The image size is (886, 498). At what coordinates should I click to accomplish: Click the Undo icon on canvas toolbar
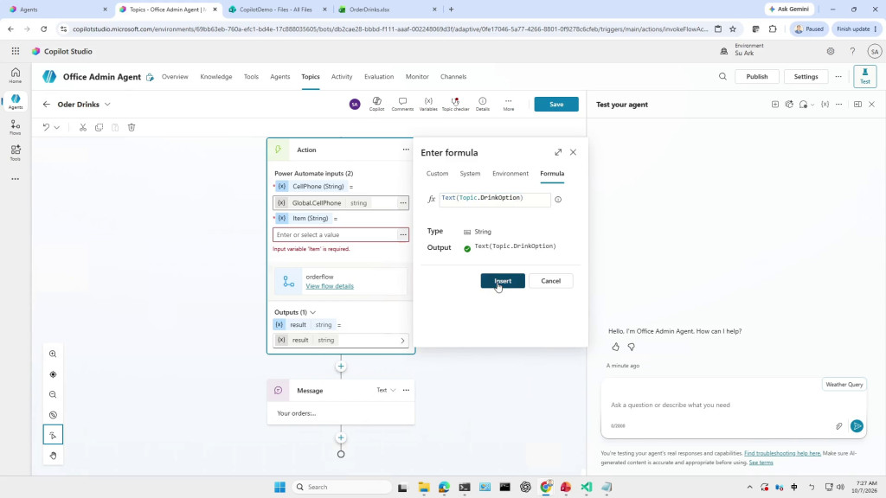(47, 128)
